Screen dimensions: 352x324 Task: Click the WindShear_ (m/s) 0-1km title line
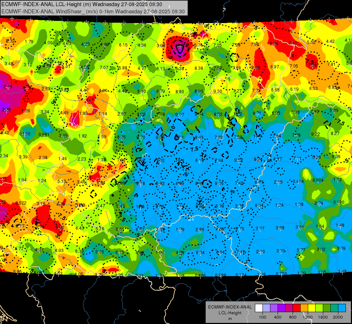(93, 12)
